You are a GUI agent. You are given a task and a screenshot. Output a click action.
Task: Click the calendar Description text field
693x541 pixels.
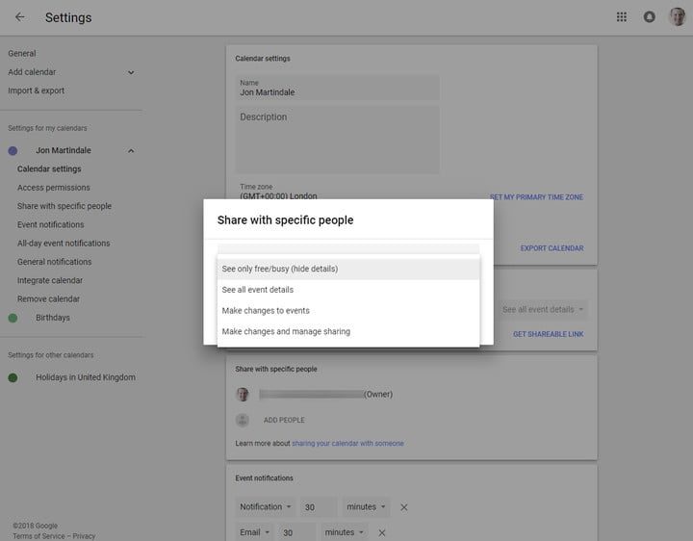(337, 140)
